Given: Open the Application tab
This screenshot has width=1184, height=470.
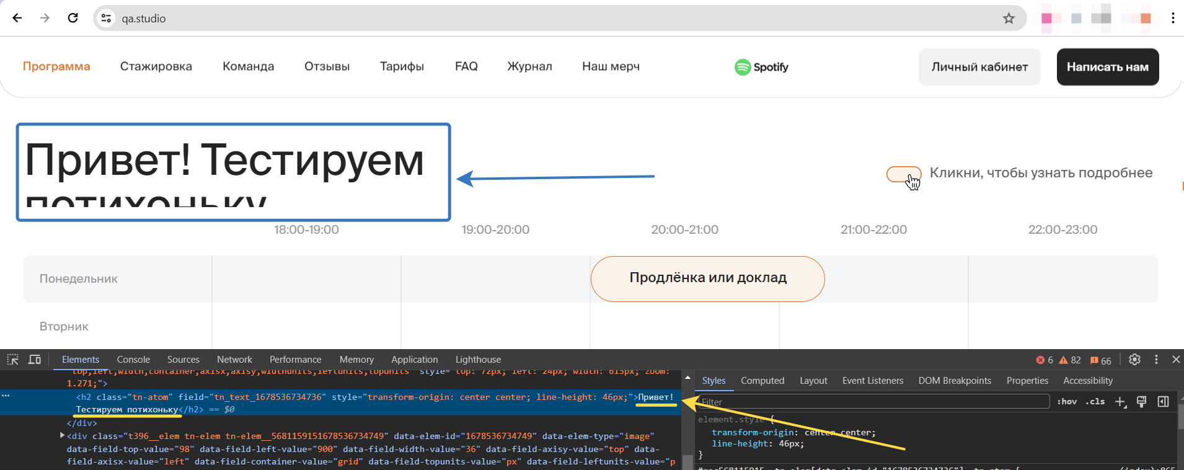Looking at the screenshot, I should coord(415,360).
